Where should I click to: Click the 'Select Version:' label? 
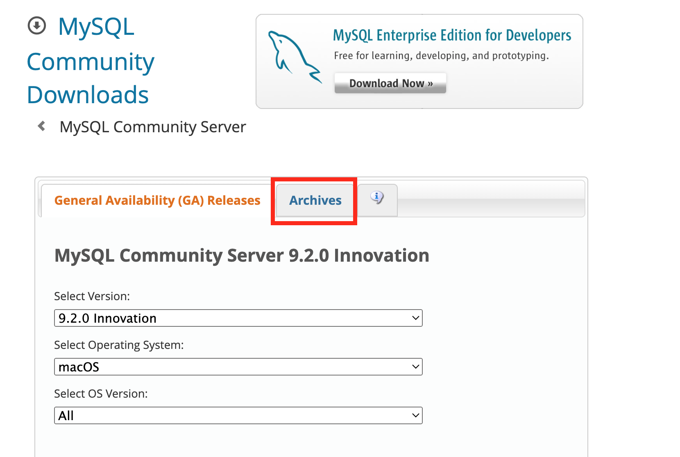92,296
